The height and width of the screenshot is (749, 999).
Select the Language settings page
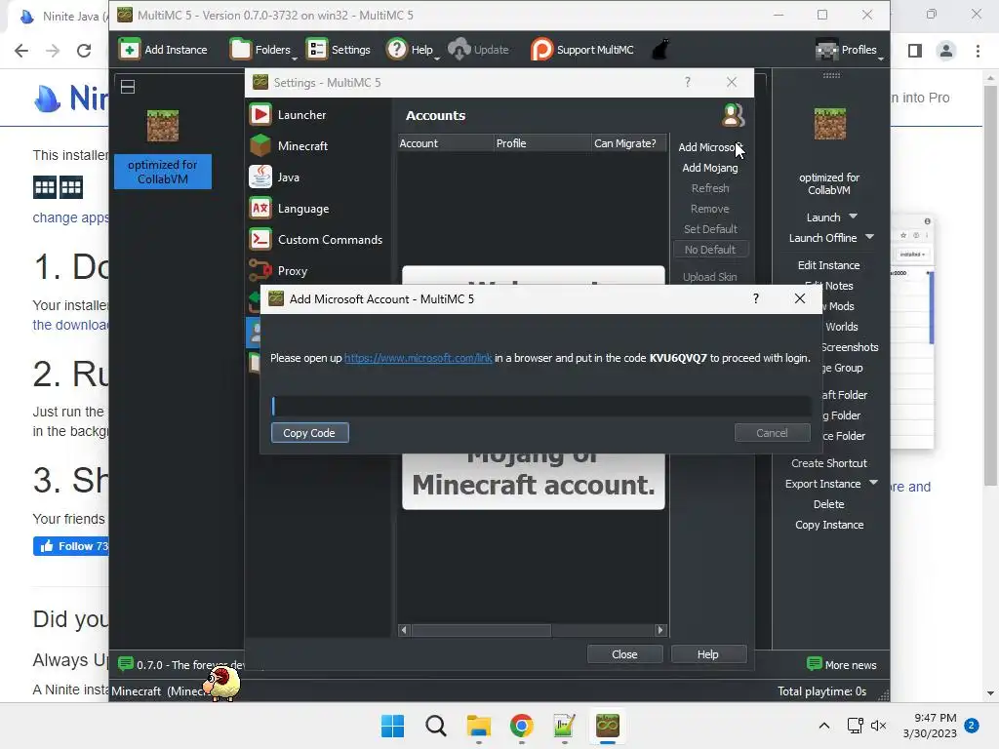click(x=303, y=209)
